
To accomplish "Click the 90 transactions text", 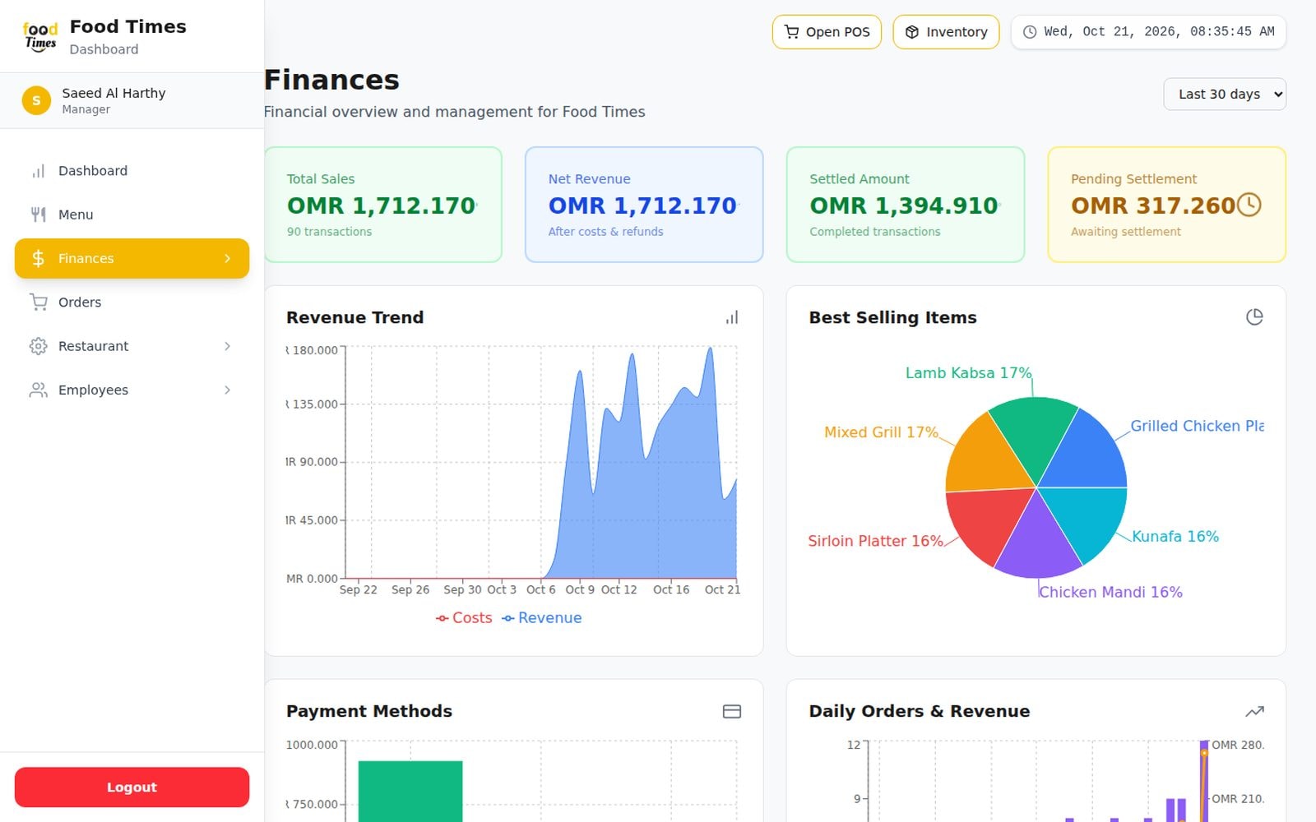I will tap(329, 232).
